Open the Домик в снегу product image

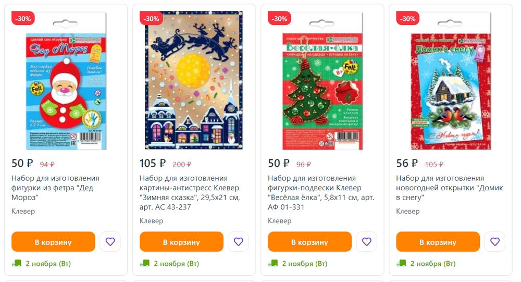(451, 81)
